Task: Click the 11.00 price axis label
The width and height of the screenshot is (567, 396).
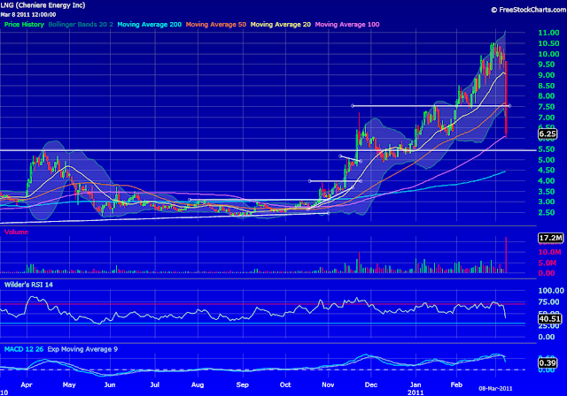Action: coord(548,33)
